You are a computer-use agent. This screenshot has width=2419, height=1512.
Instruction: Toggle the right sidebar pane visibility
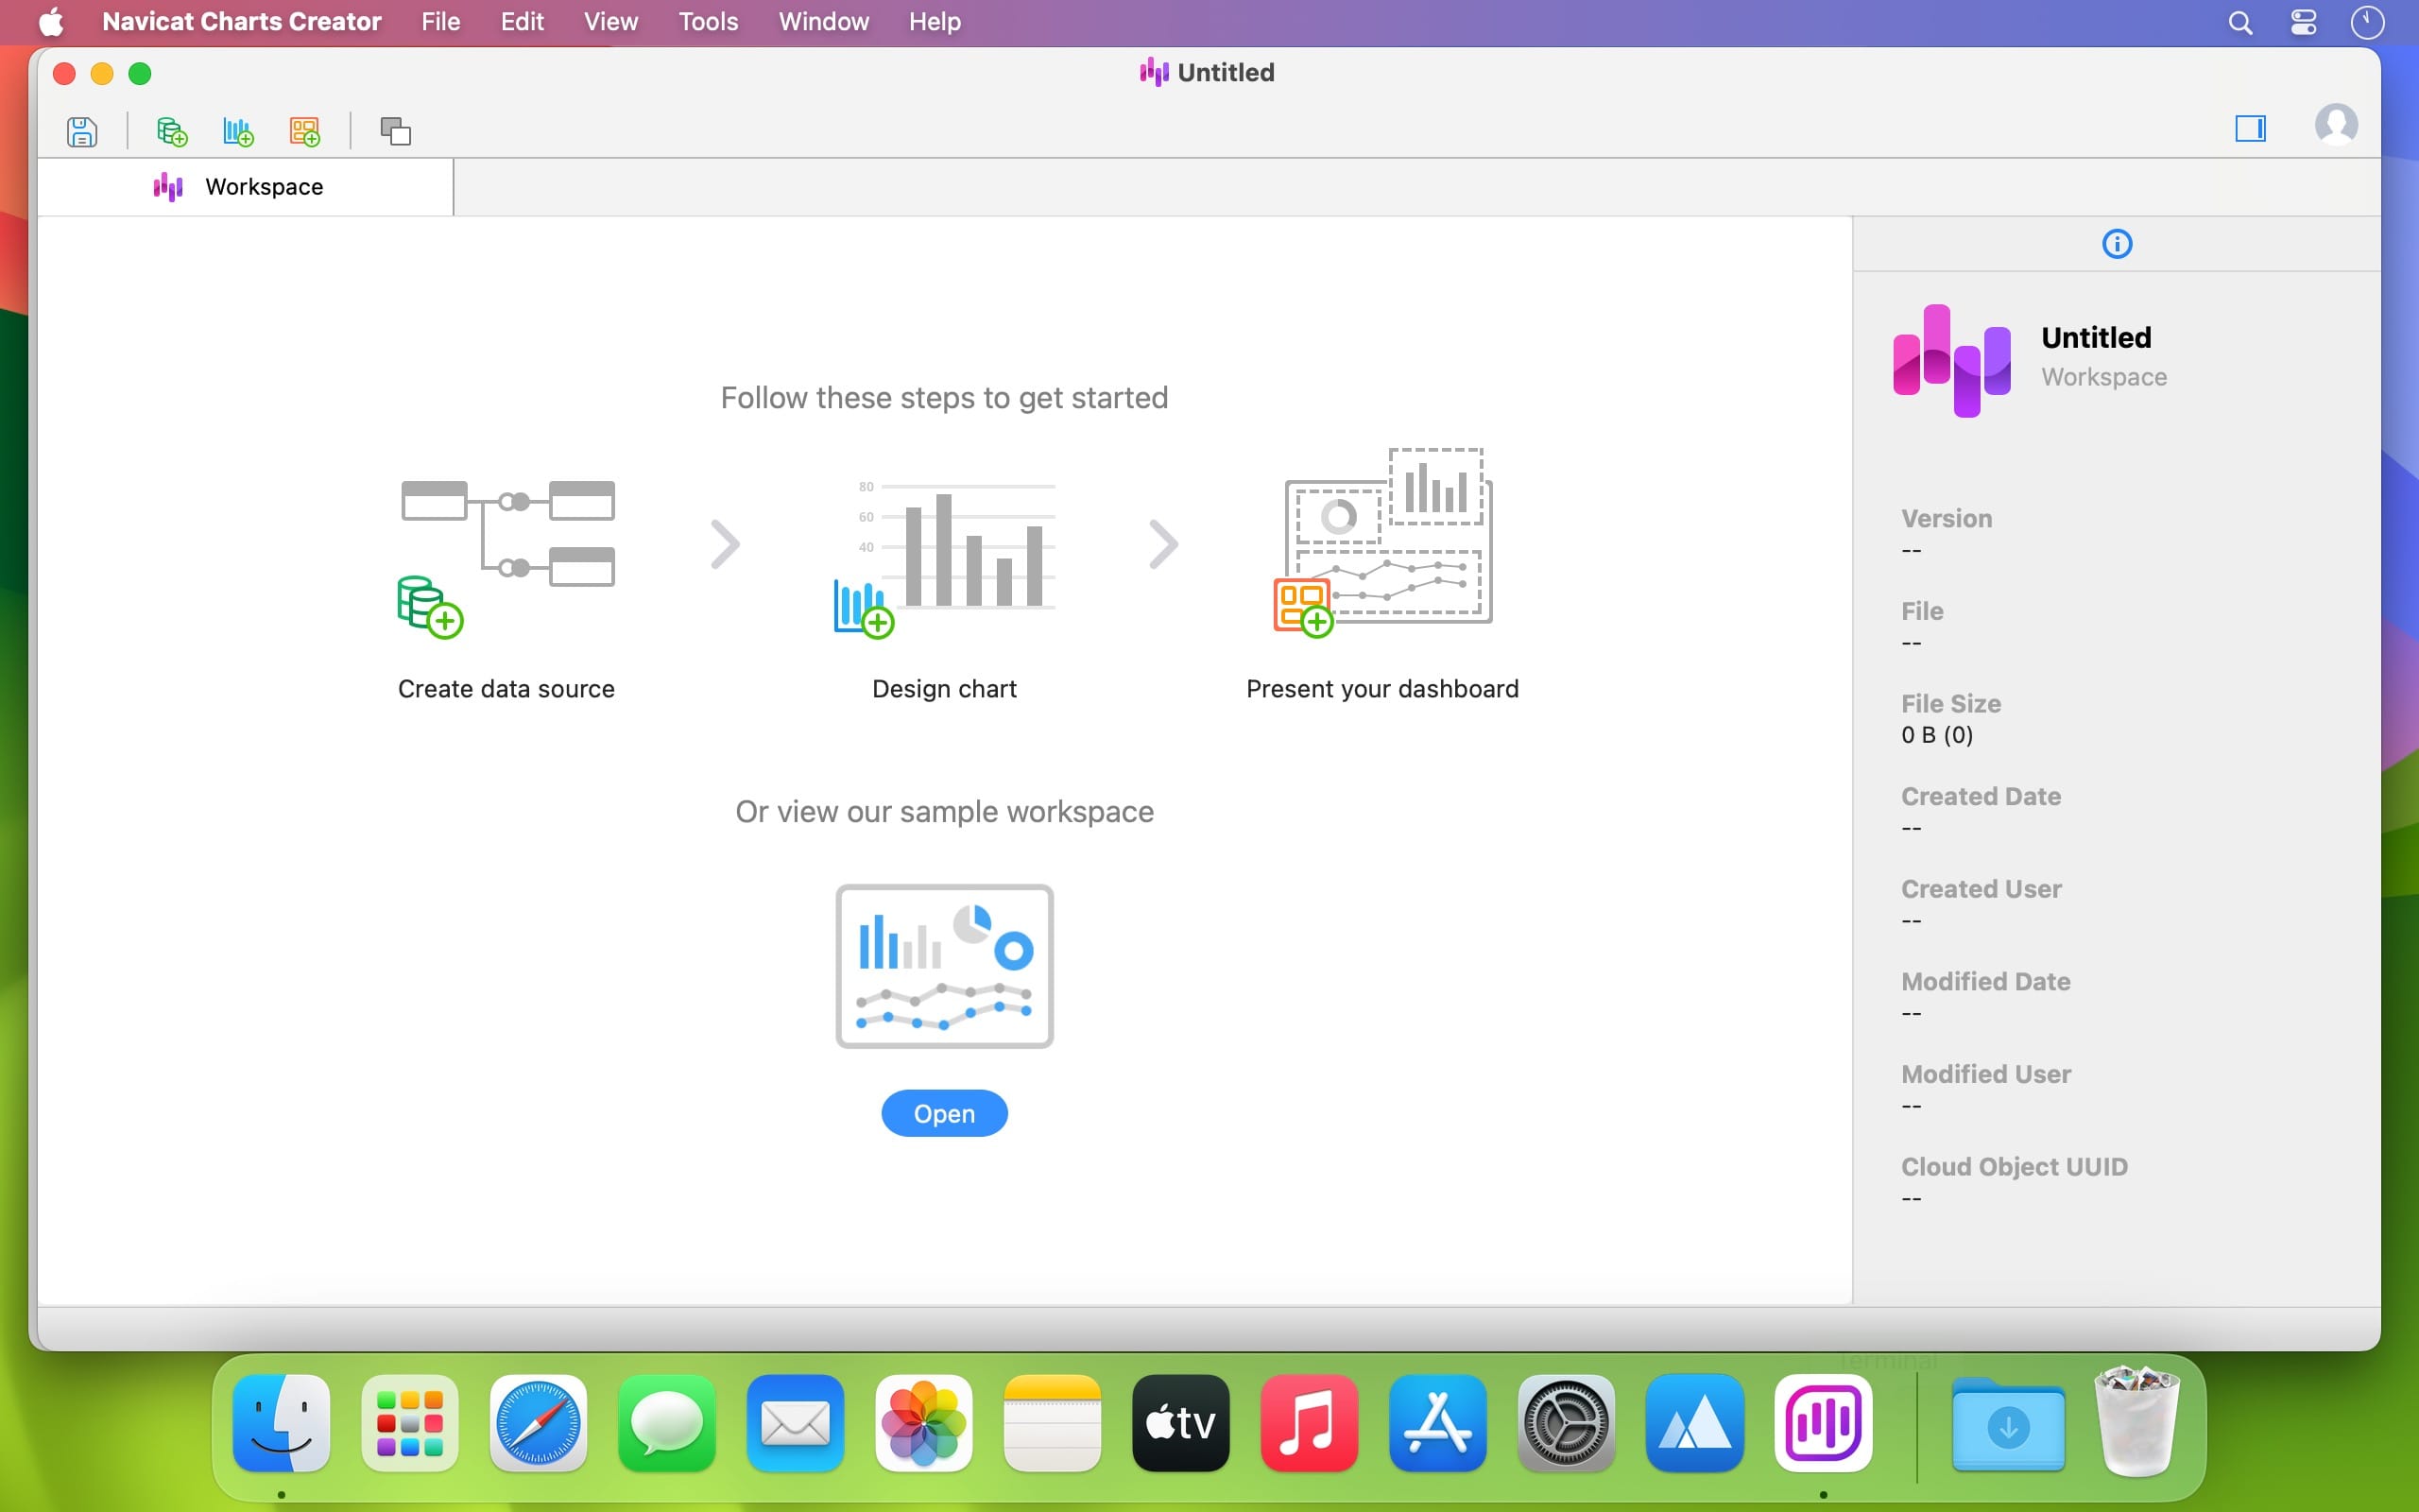click(2249, 128)
